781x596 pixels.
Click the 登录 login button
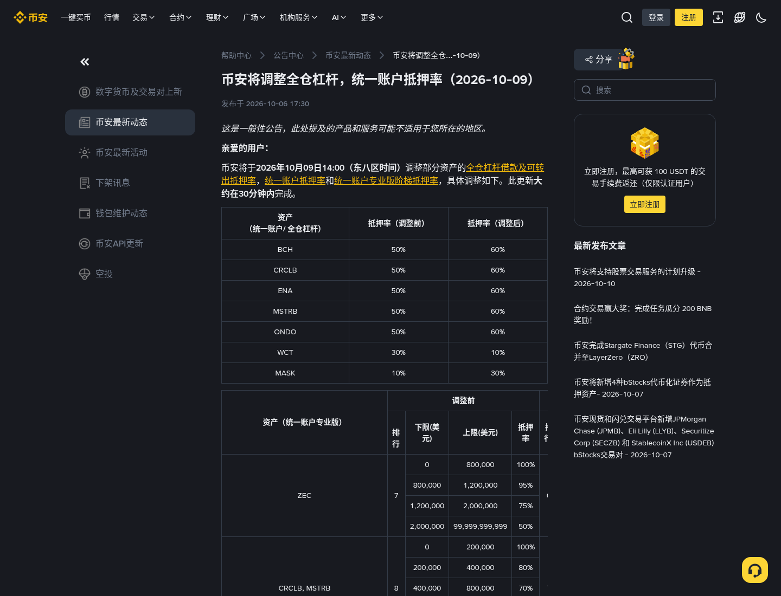(x=656, y=17)
